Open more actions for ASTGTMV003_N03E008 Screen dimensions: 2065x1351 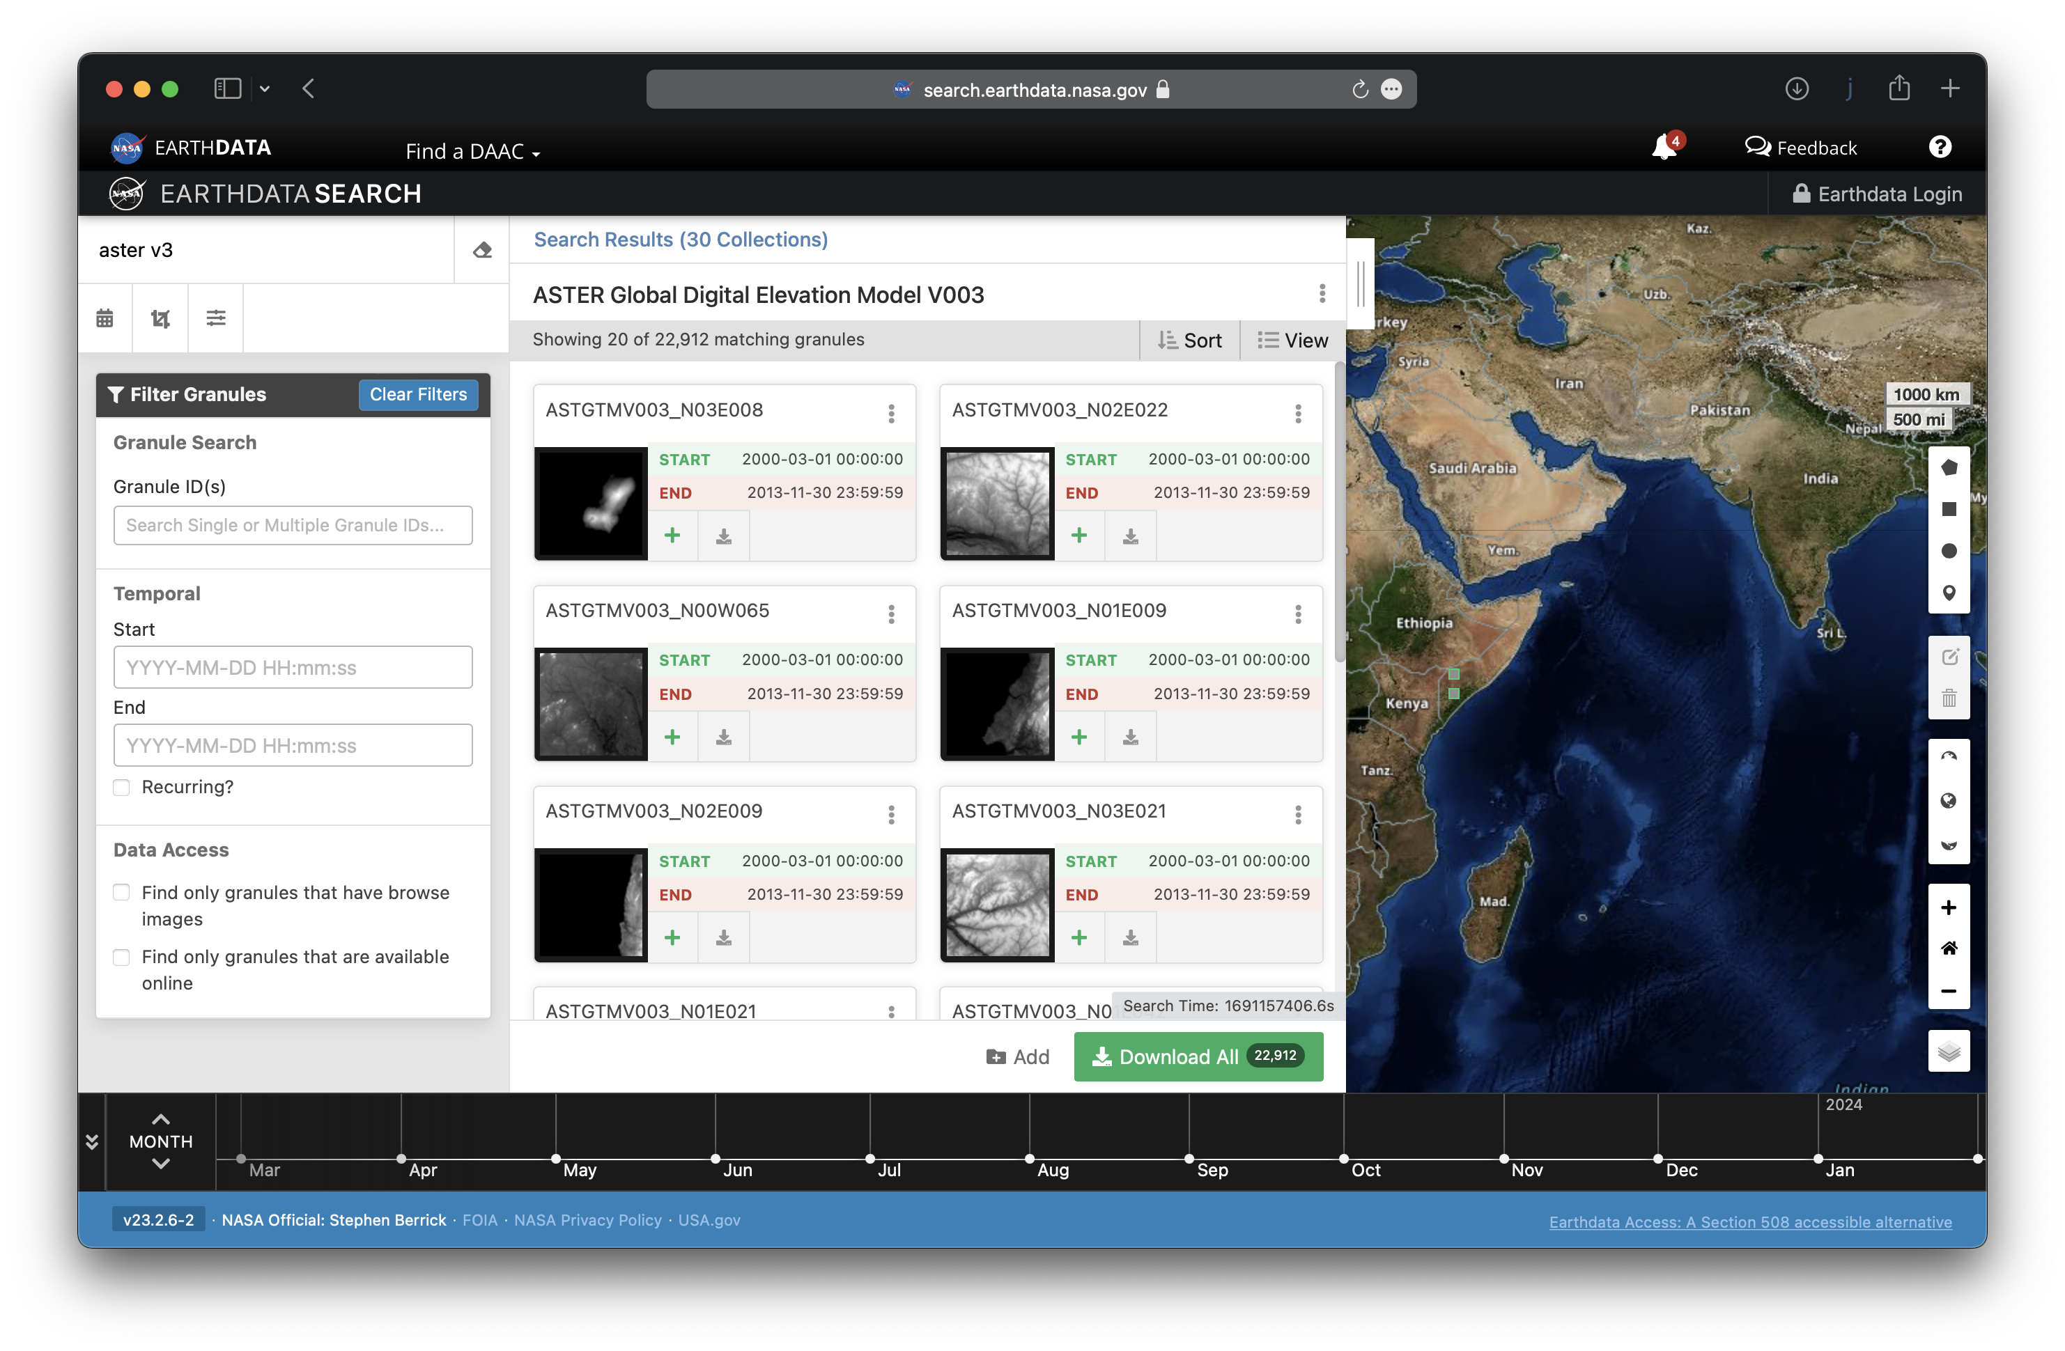pos(891,414)
